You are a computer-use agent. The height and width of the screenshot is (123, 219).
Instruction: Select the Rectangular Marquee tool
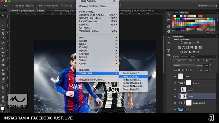point(3,20)
